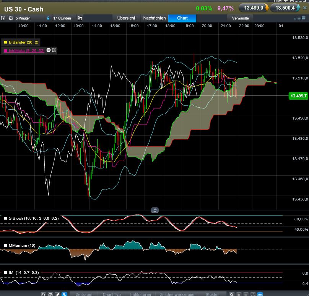The height and width of the screenshot is (296, 309).
Task: Click the plus zoom-in icon
Action: (239, 294)
